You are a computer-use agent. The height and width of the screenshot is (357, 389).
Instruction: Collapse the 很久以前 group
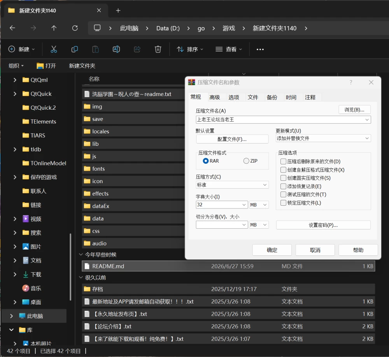[81, 277]
